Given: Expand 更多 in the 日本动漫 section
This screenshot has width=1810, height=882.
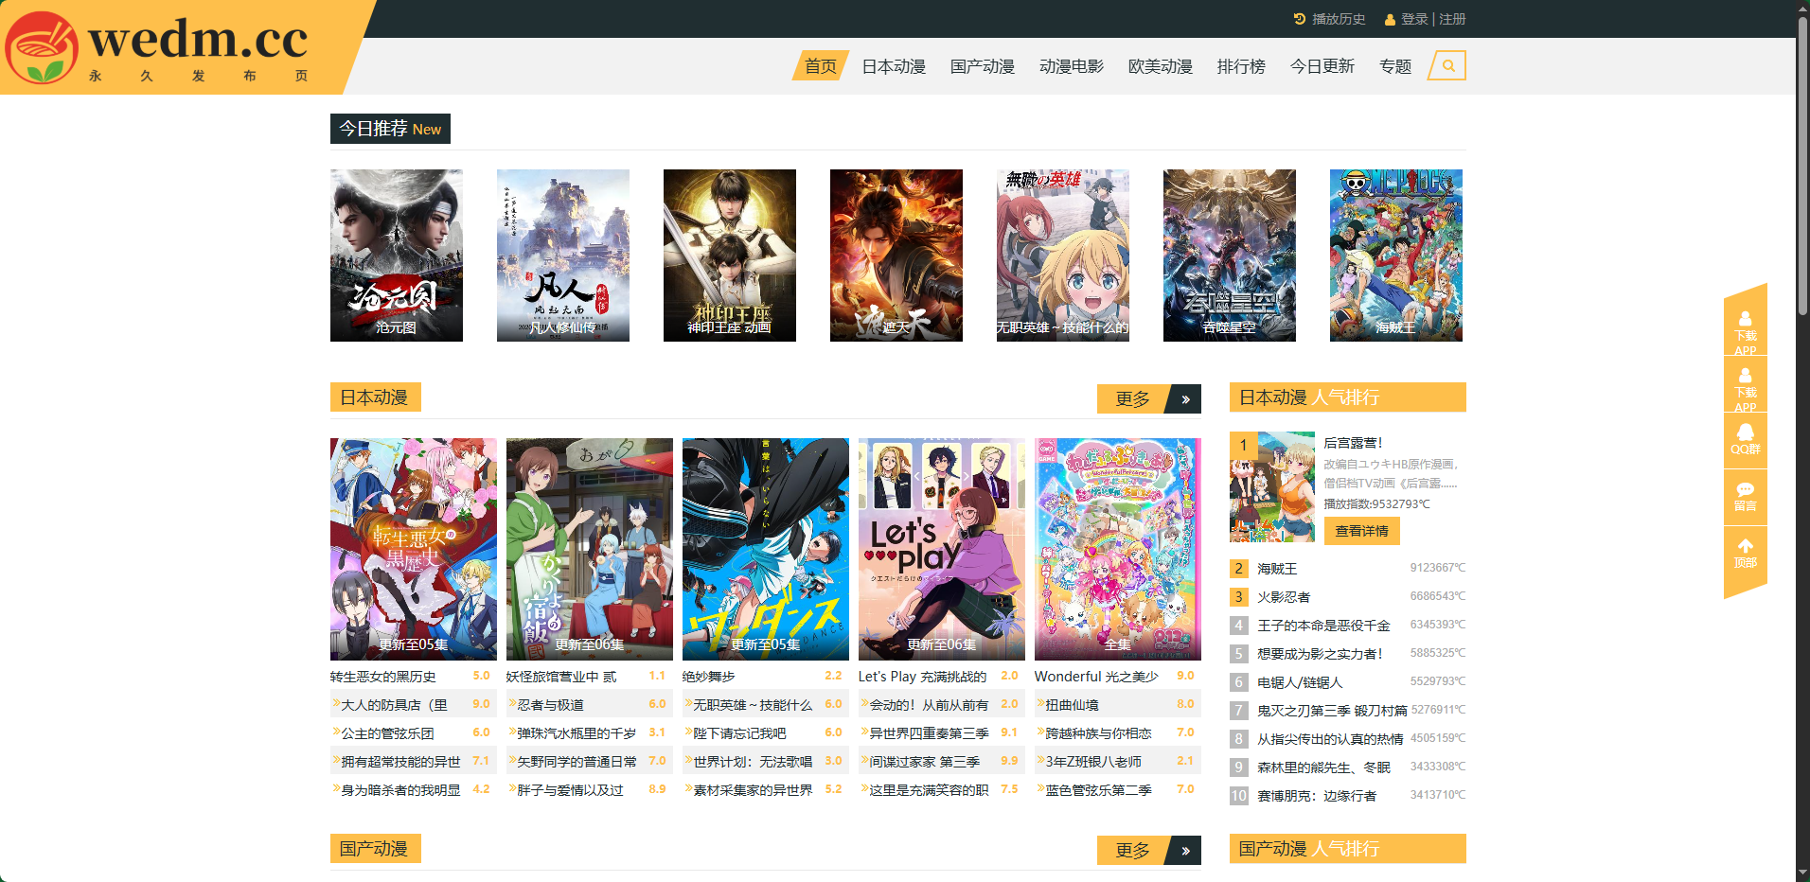Looking at the screenshot, I should coord(1148,399).
